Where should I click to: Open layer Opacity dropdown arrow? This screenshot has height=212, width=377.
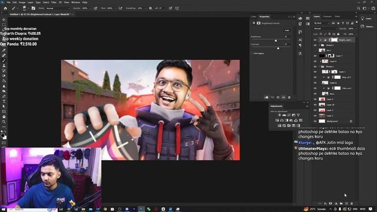355,29
